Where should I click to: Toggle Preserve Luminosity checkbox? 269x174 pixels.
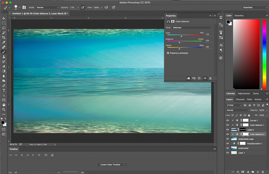[x=168, y=53]
